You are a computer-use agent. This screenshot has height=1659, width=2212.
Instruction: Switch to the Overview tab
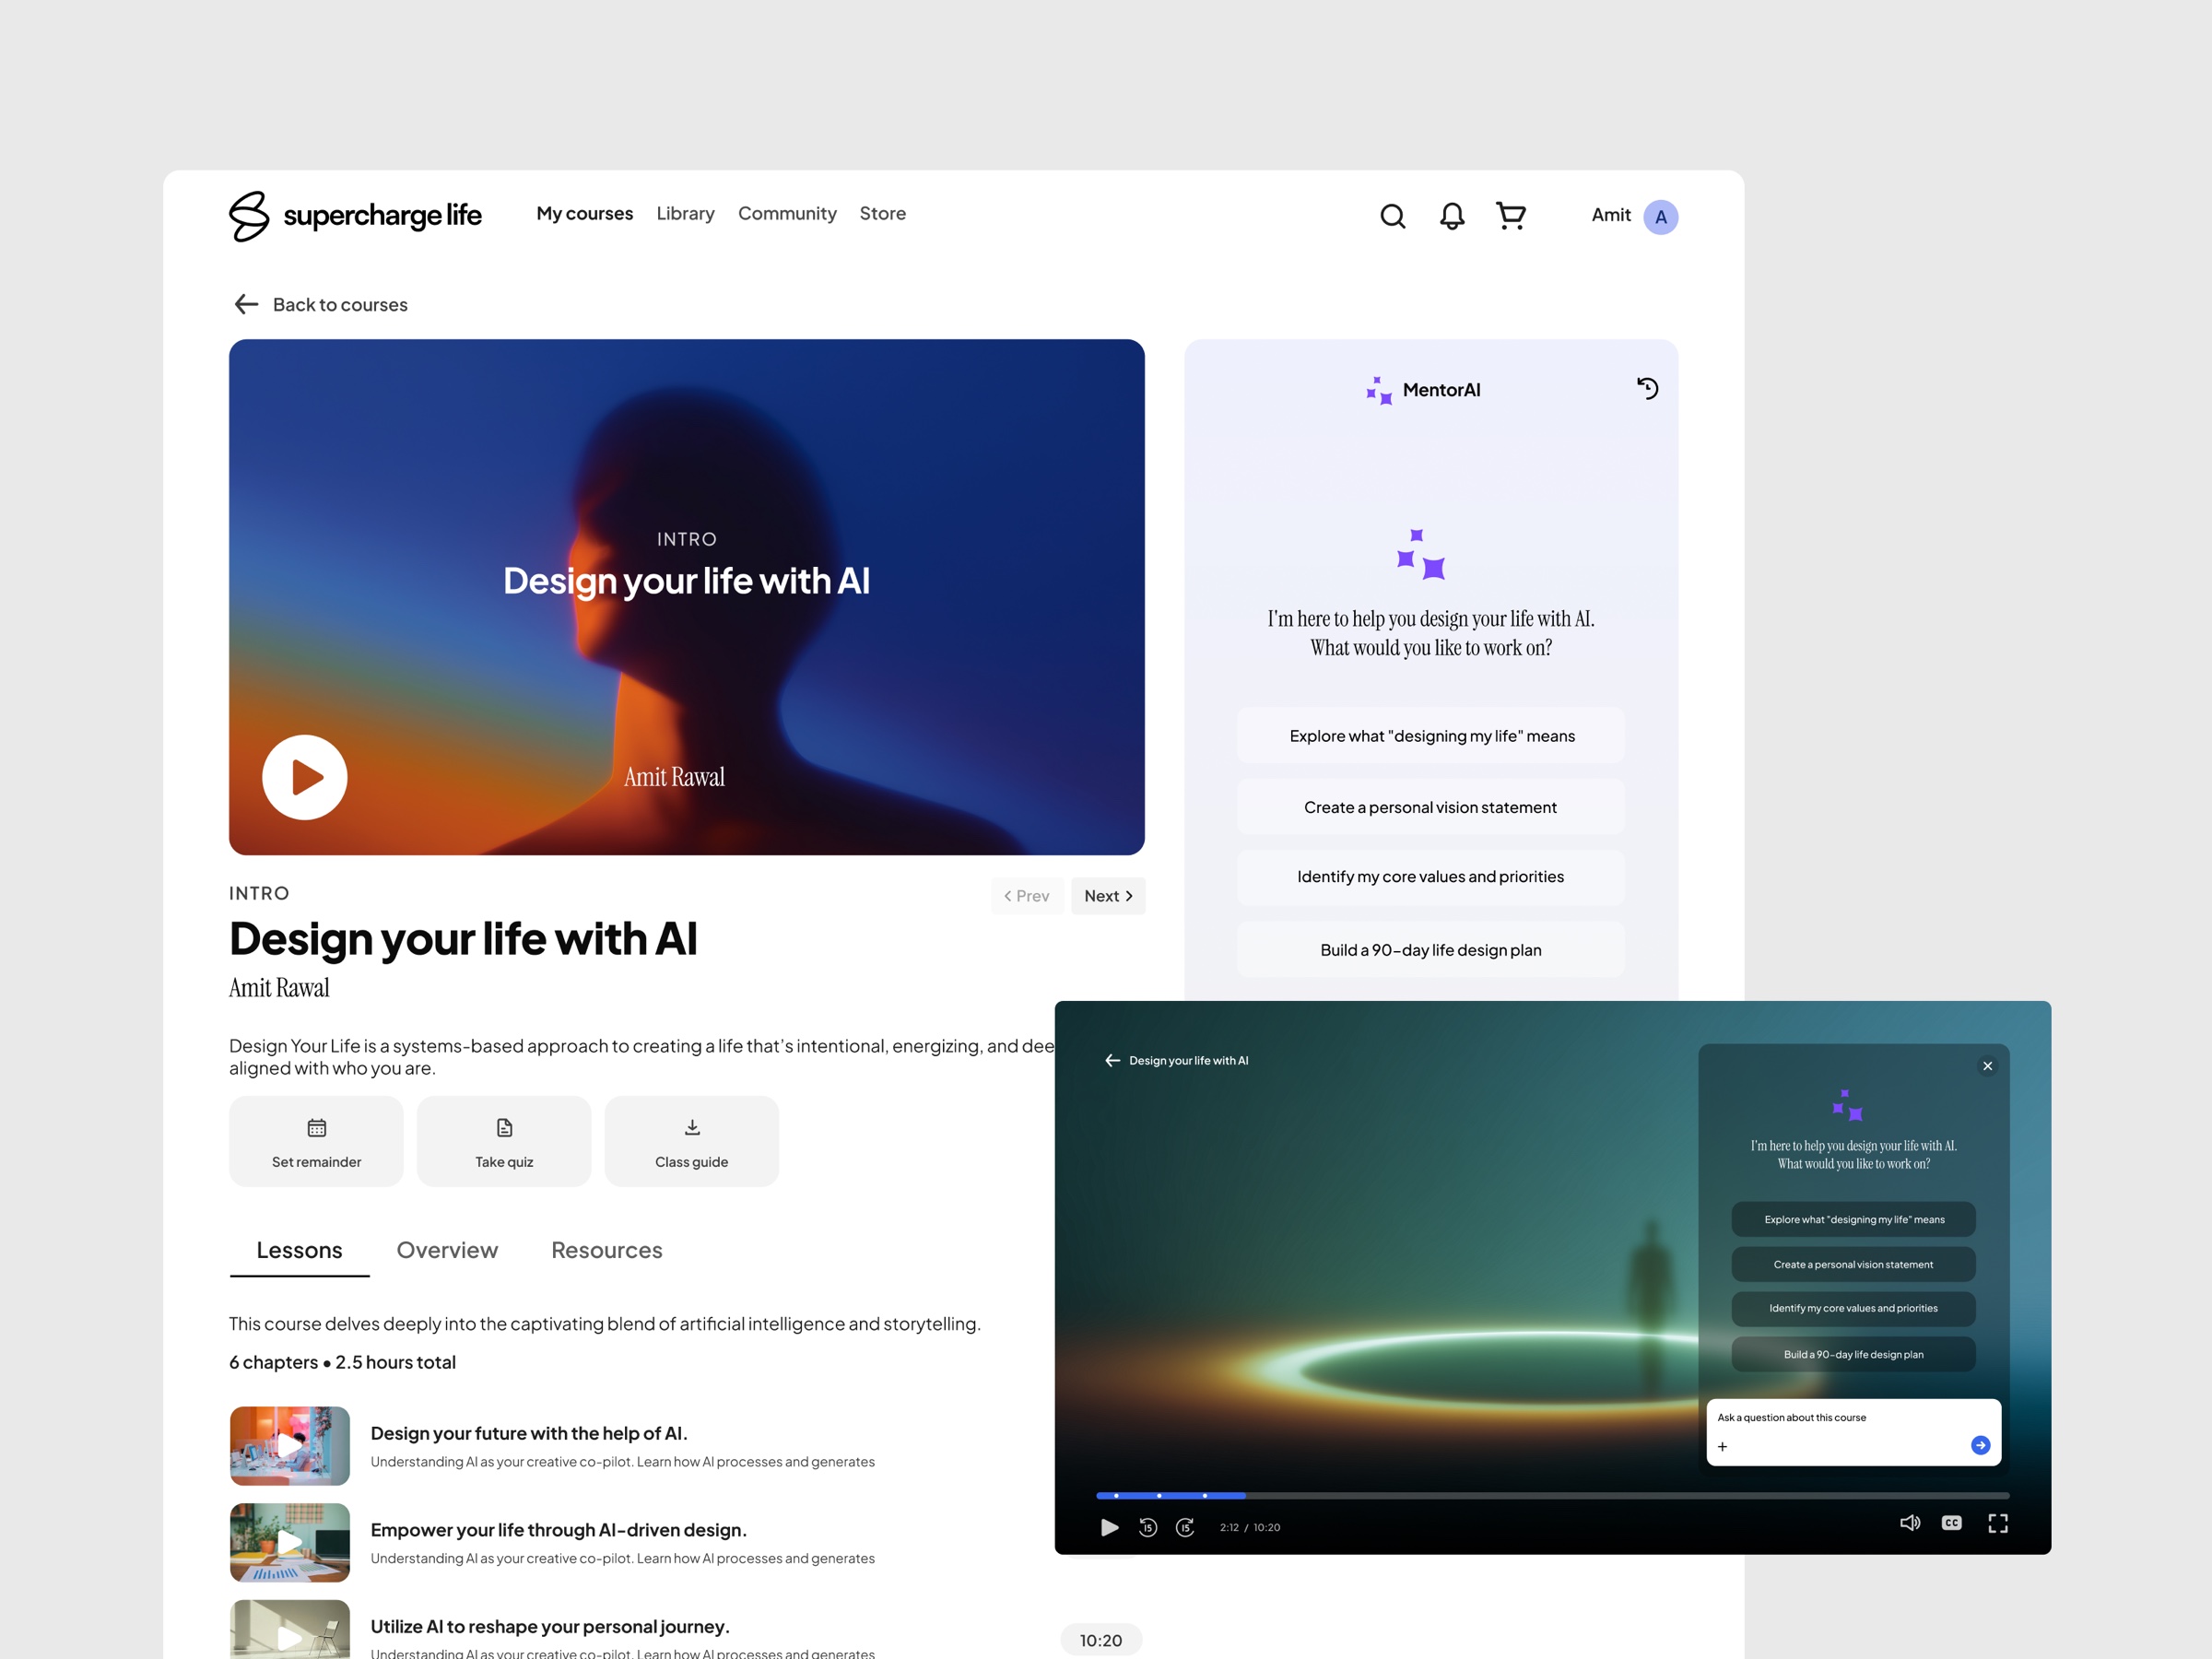[x=447, y=1251]
